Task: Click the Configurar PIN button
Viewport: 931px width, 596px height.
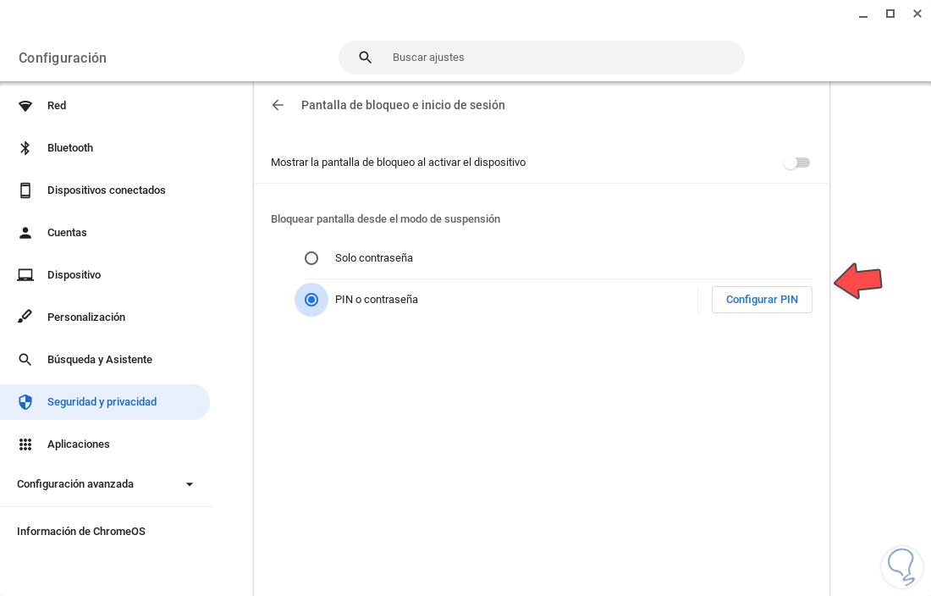Action: tap(762, 300)
